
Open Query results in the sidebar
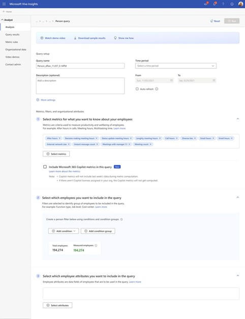(12, 35)
